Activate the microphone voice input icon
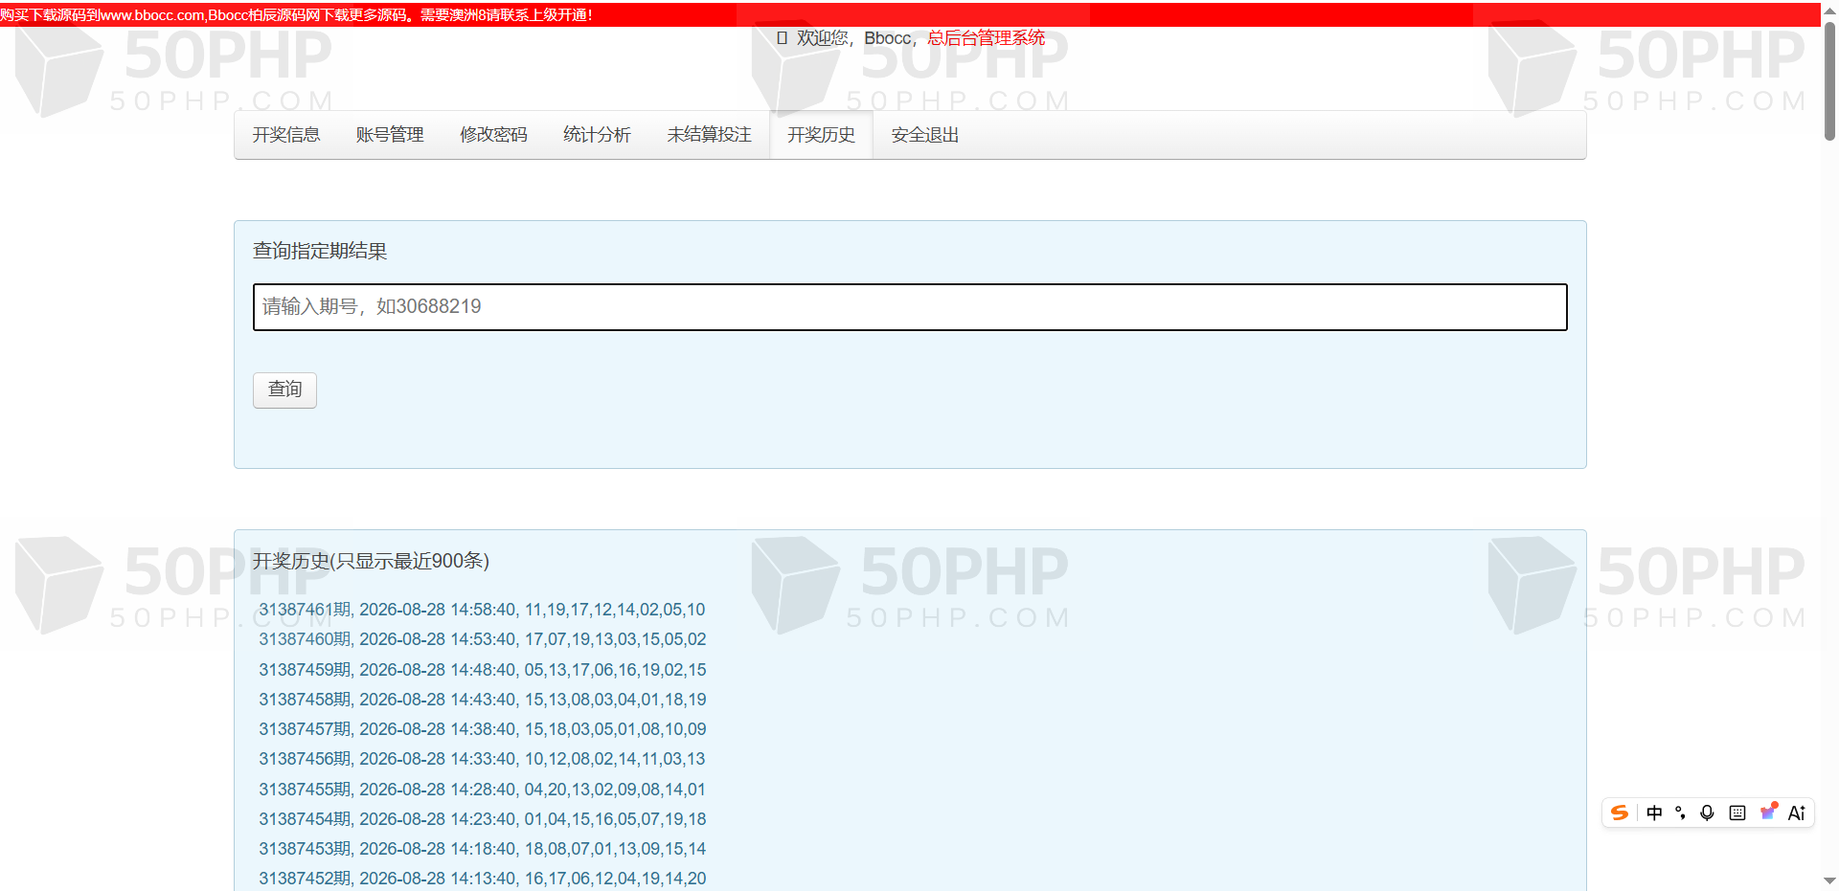Image resolution: width=1839 pixels, height=891 pixels. coord(1707,813)
